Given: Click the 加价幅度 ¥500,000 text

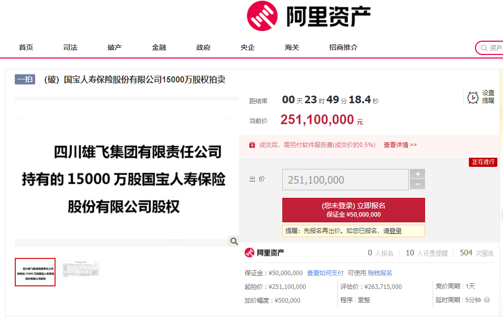Looking at the screenshot, I should (272, 301).
